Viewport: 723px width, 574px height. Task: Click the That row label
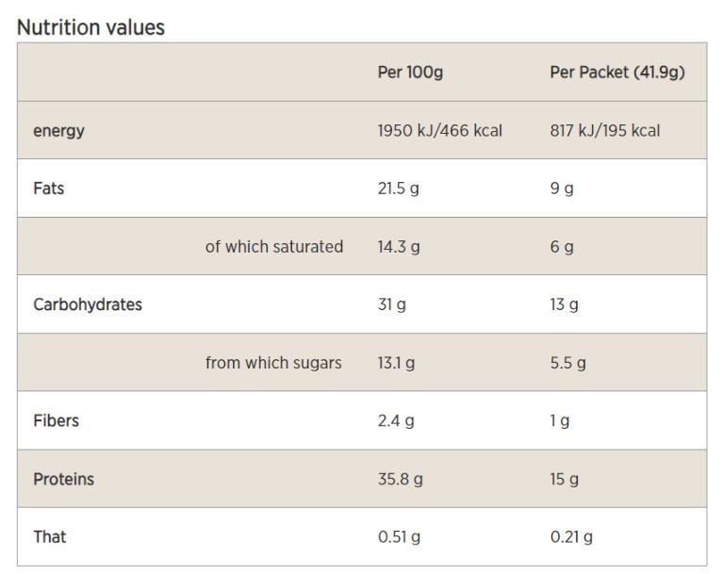[x=50, y=537]
